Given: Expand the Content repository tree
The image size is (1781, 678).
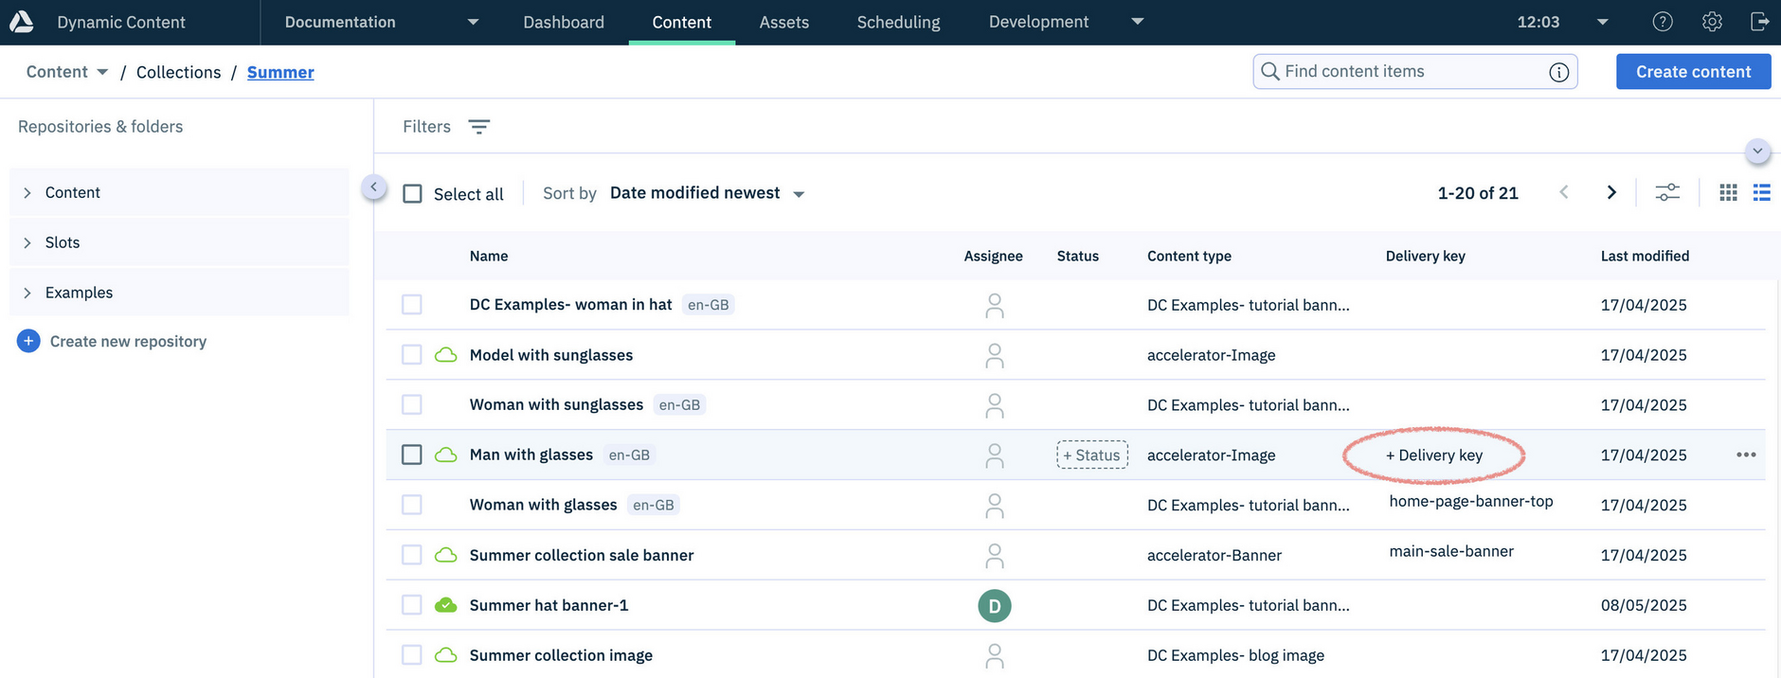Looking at the screenshot, I should (x=27, y=192).
